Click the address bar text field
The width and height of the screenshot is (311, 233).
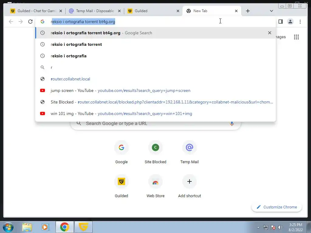155,22
